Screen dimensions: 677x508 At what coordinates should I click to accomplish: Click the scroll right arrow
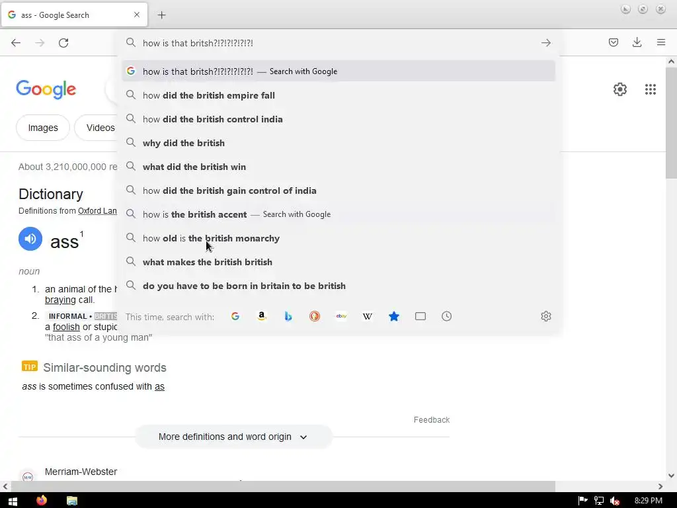point(660,486)
